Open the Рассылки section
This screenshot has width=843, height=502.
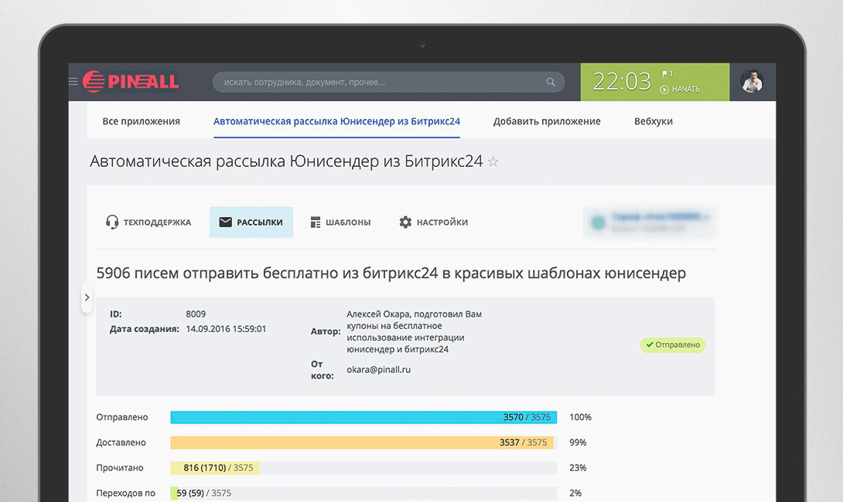pos(251,222)
